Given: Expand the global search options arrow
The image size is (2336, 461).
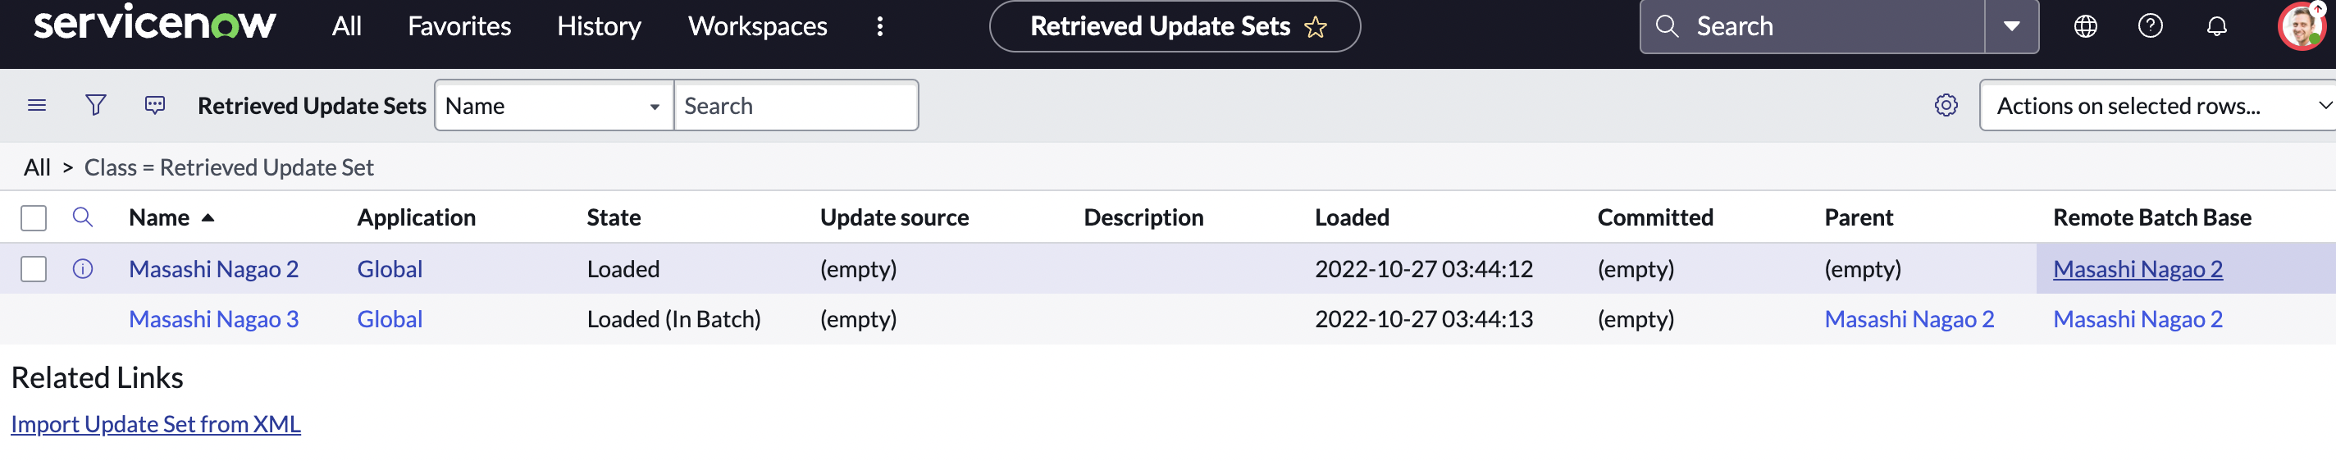Looking at the screenshot, I should coord(2011,26).
